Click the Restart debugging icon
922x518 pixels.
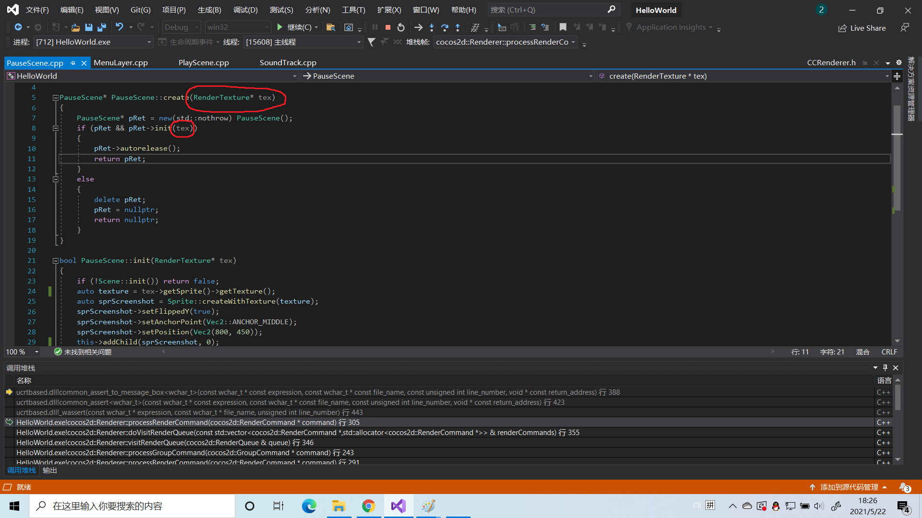401,27
